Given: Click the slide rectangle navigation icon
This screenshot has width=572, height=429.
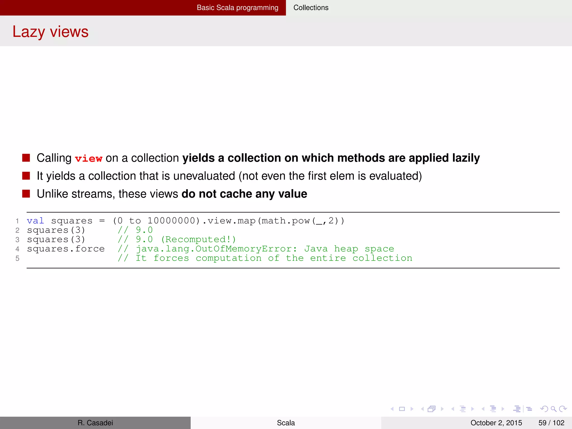Looking at the screenshot, I should 402,409.
